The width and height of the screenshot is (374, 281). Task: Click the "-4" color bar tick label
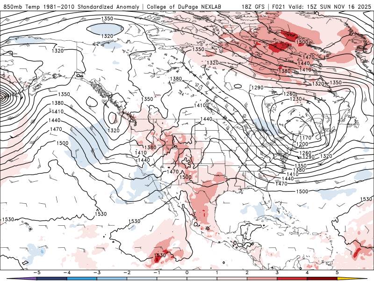[67, 273]
